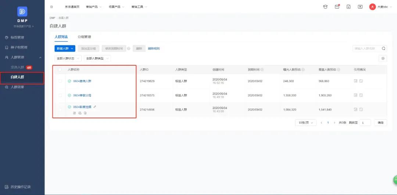Check the select-all box in table header
Viewport: 397px width, 195px height.
pos(60,69)
